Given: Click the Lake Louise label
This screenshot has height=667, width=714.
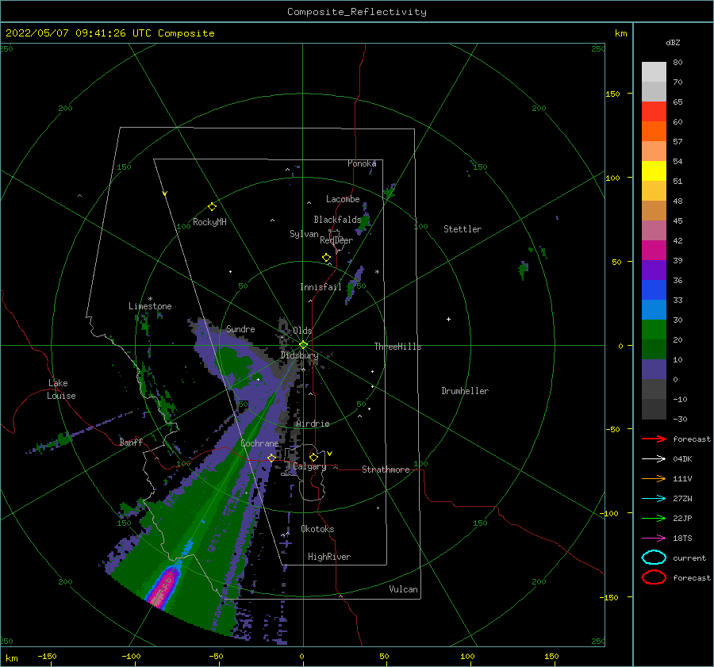Looking at the screenshot, I should pos(61,389).
